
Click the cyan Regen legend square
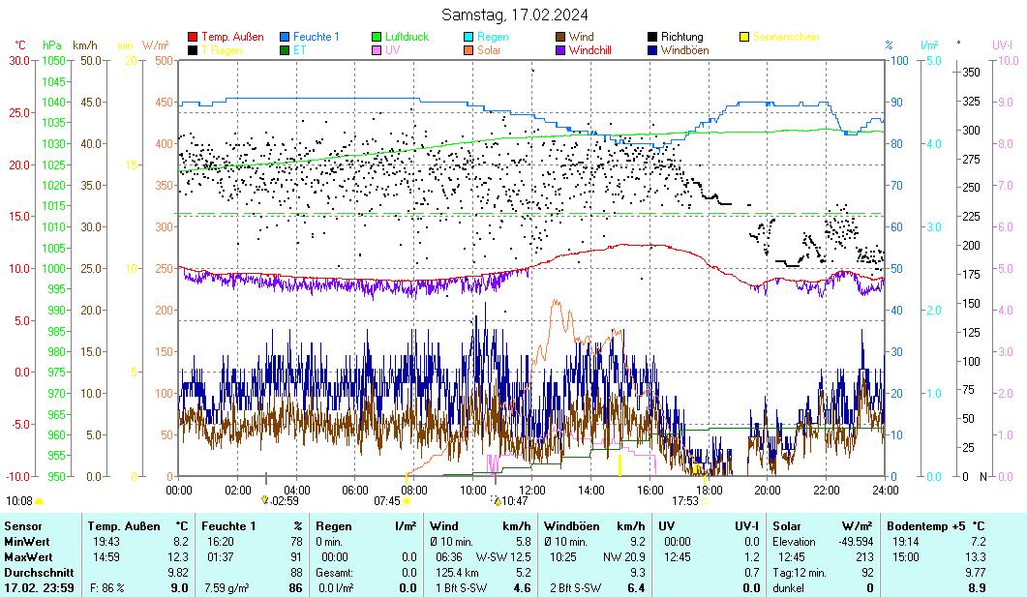click(x=468, y=37)
